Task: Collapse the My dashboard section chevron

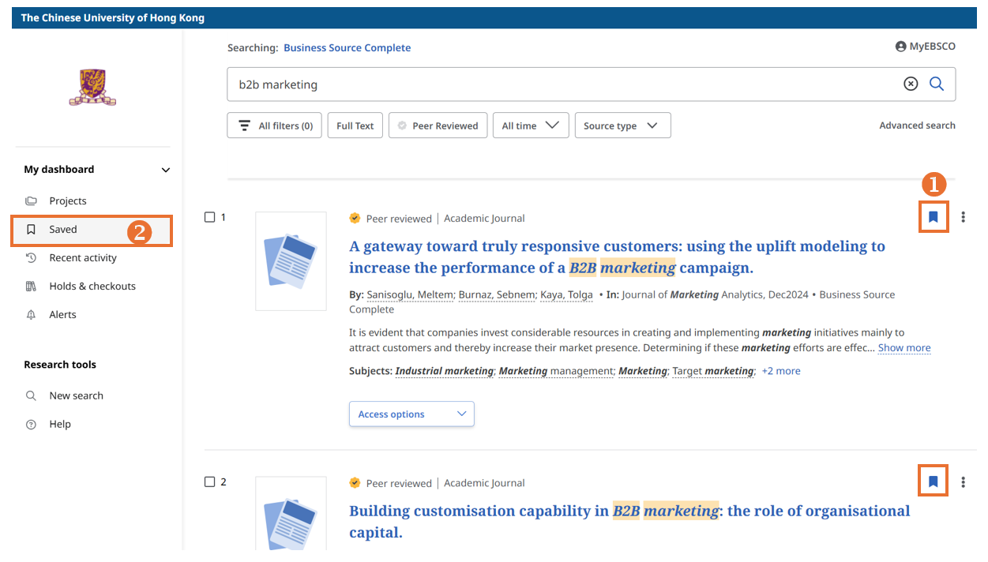Action: tap(165, 170)
